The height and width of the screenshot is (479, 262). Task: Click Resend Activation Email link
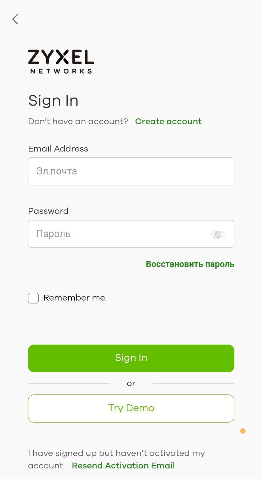tap(123, 466)
